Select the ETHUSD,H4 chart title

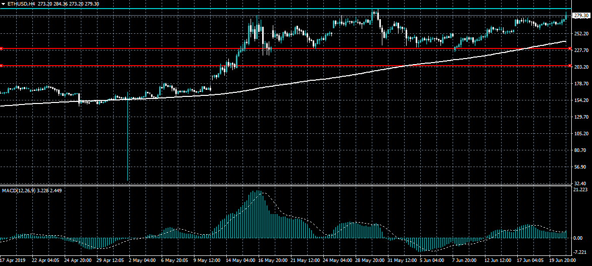[20, 4]
